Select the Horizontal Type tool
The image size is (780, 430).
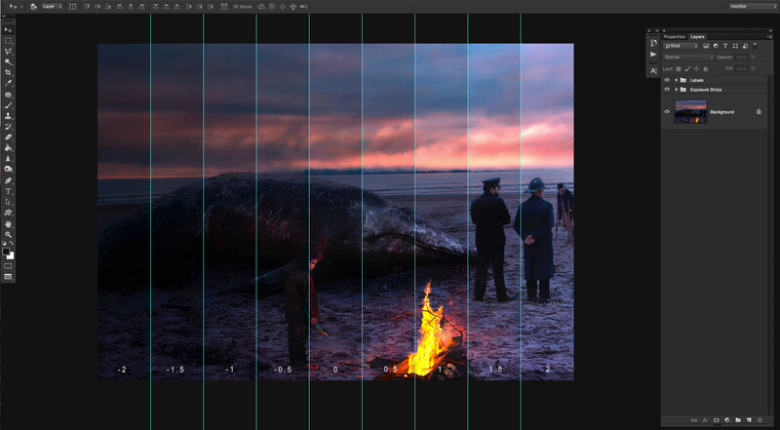pyautogui.click(x=8, y=191)
